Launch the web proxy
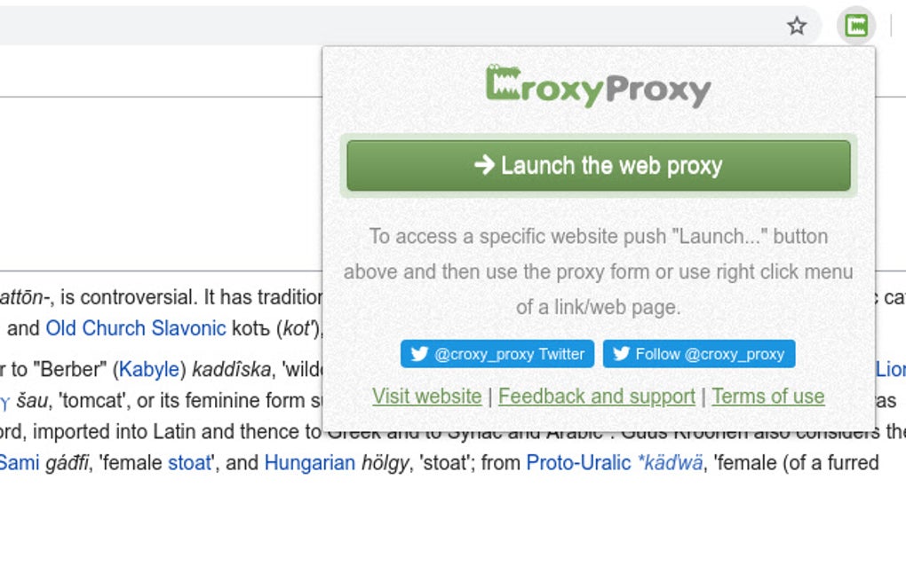 click(x=599, y=165)
